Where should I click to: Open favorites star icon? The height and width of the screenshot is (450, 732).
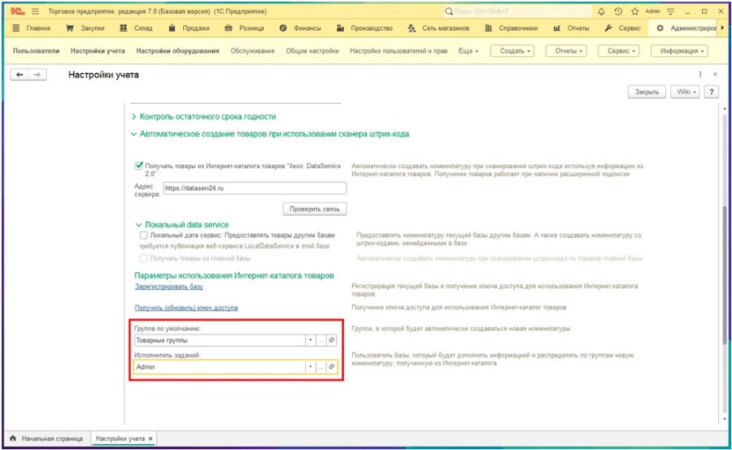(x=635, y=11)
